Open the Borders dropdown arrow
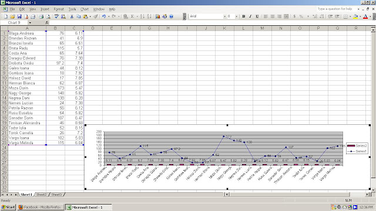 pyautogui.click(x=350, y=16)
